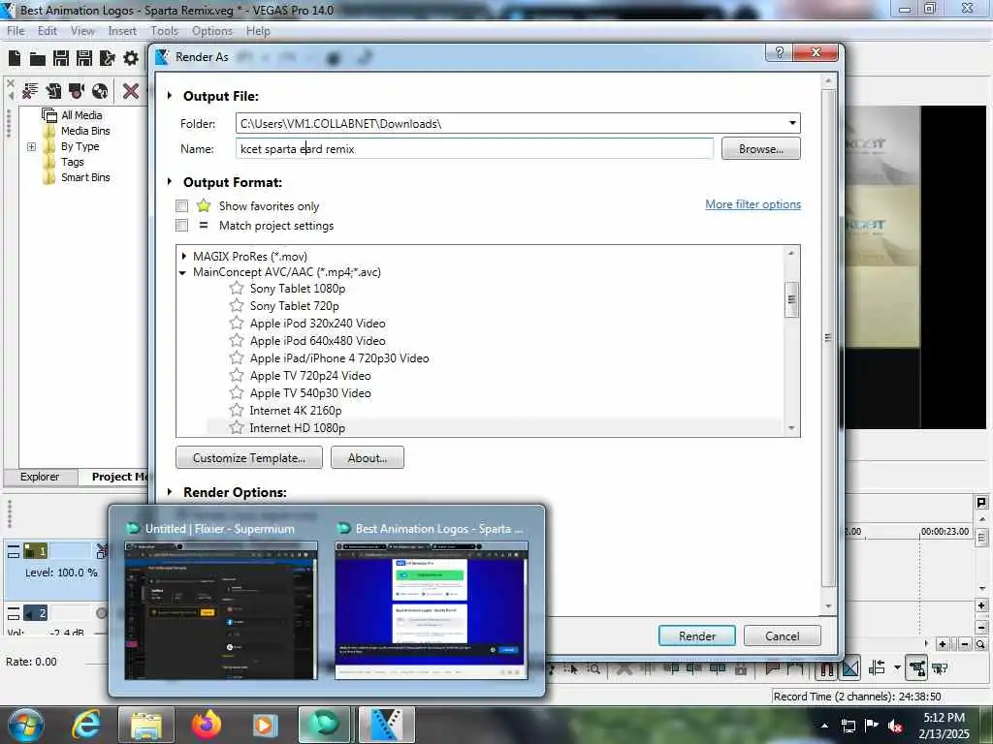993x744 pixels.
Task: Open the Options menu
Action: [x=212, y=31]
